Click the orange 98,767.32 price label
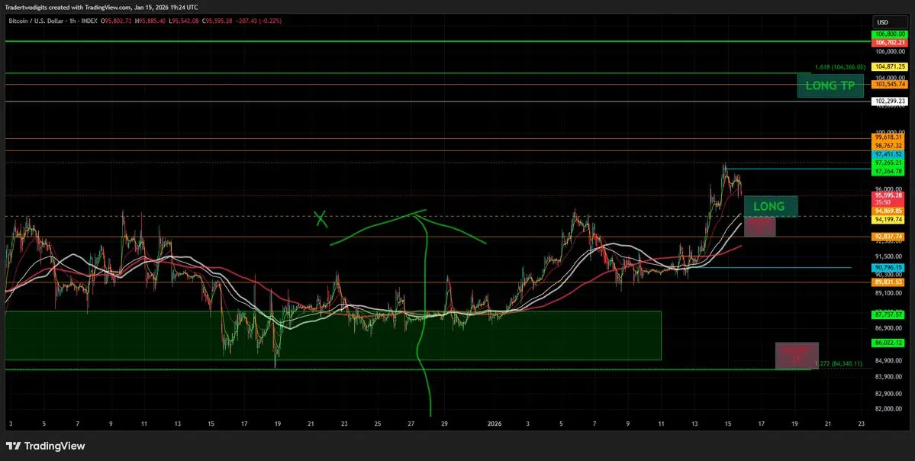Viewport: 915px width, 461px height. tap(889, 145)
